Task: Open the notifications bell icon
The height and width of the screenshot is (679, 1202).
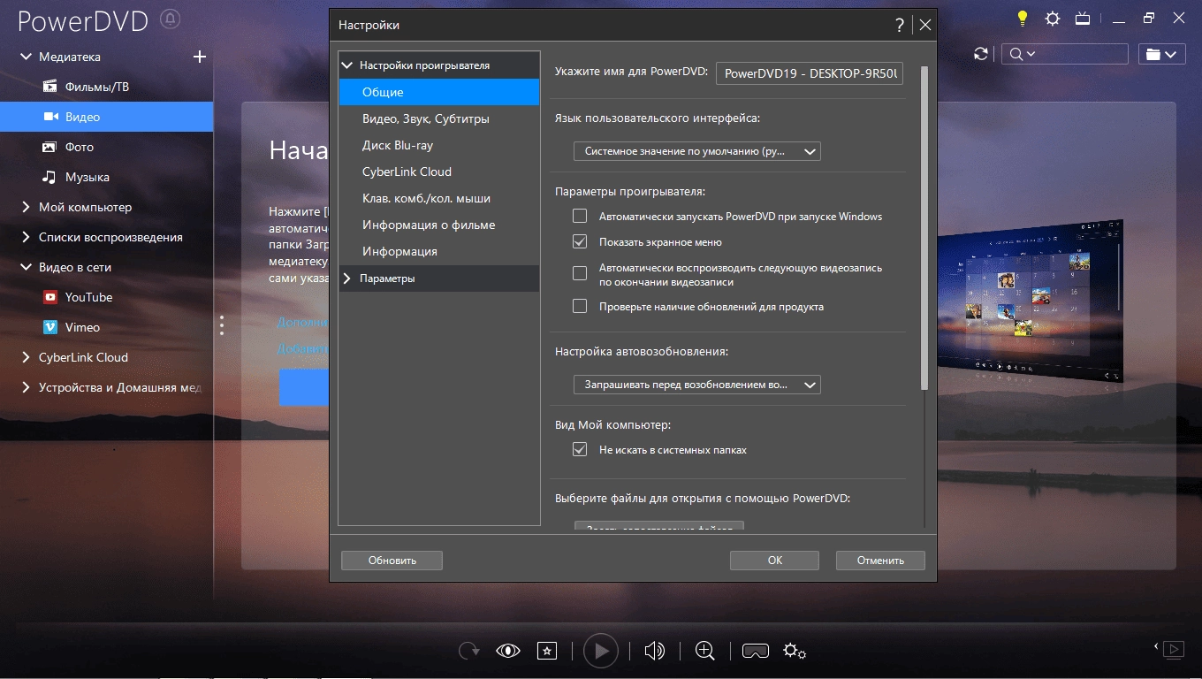Action: click(172, 19)
